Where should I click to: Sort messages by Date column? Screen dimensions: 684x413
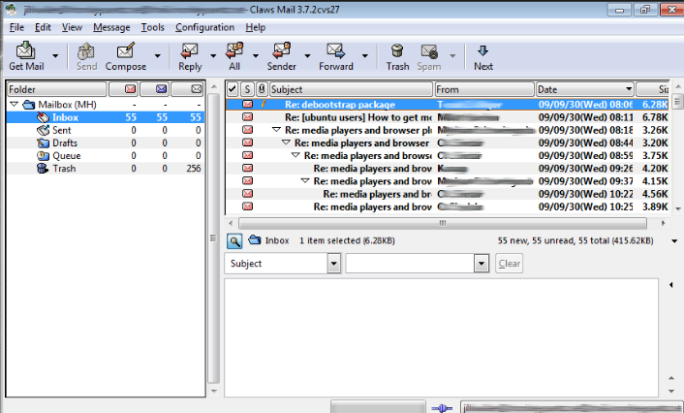(x=585, y=89)
